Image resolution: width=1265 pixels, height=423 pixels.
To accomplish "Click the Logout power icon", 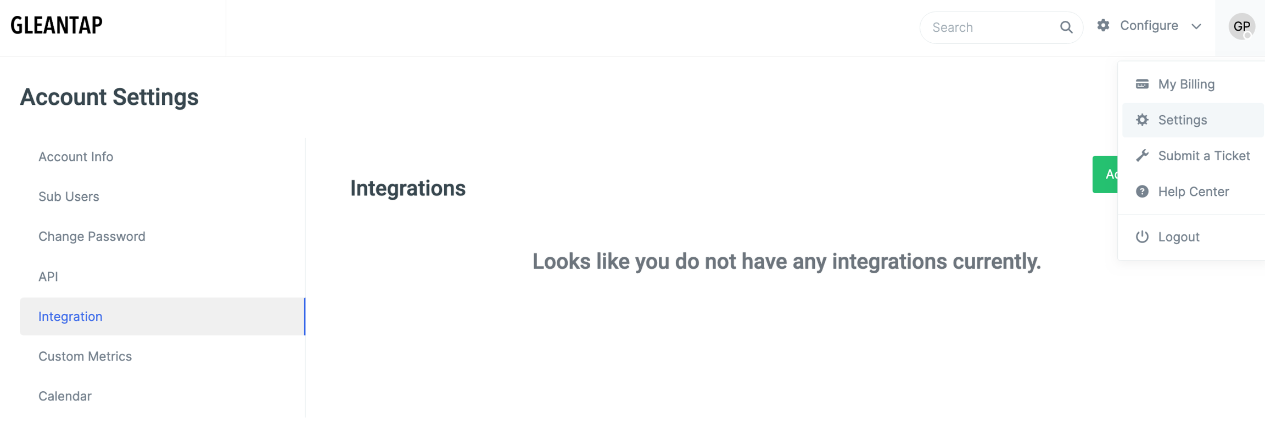I will 1142,236.
